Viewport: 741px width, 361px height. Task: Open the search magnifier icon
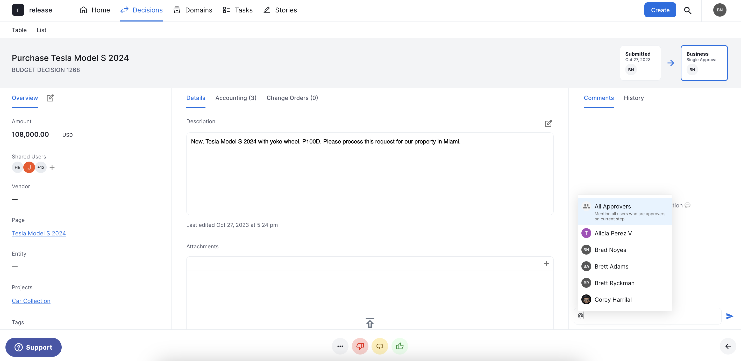click(687, 10)
